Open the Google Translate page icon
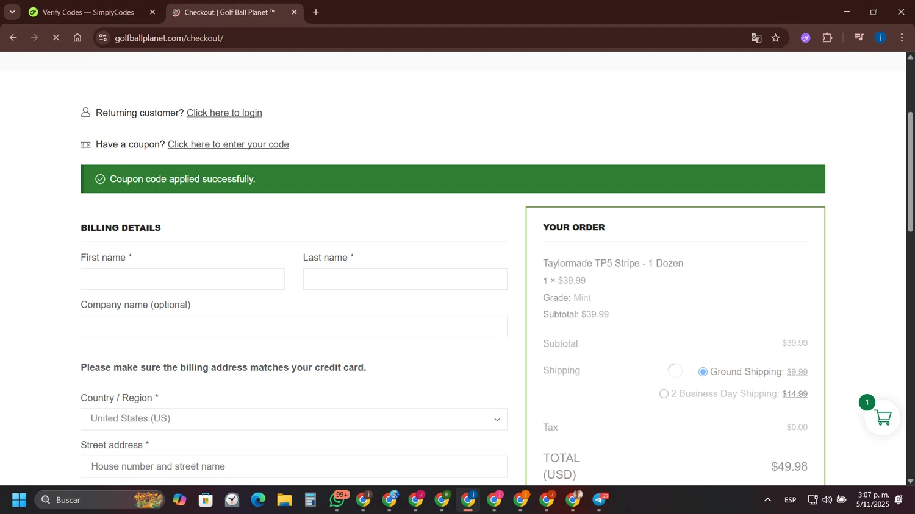 pos(756,38)
